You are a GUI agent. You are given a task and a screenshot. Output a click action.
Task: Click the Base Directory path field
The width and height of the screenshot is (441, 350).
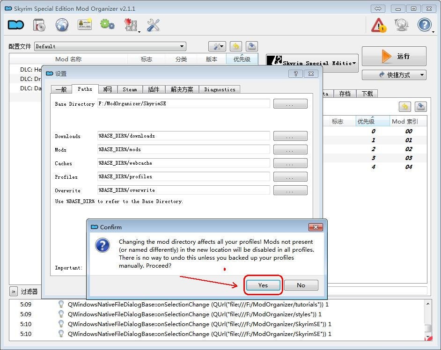tap(184, 103)
